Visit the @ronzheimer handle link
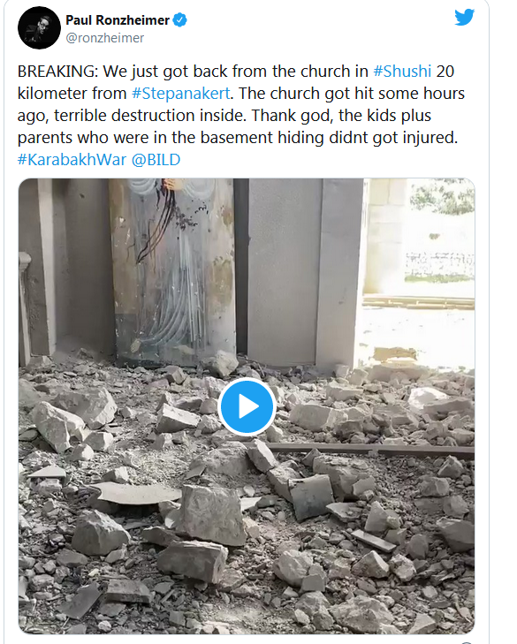 click(x=105, y=38)
